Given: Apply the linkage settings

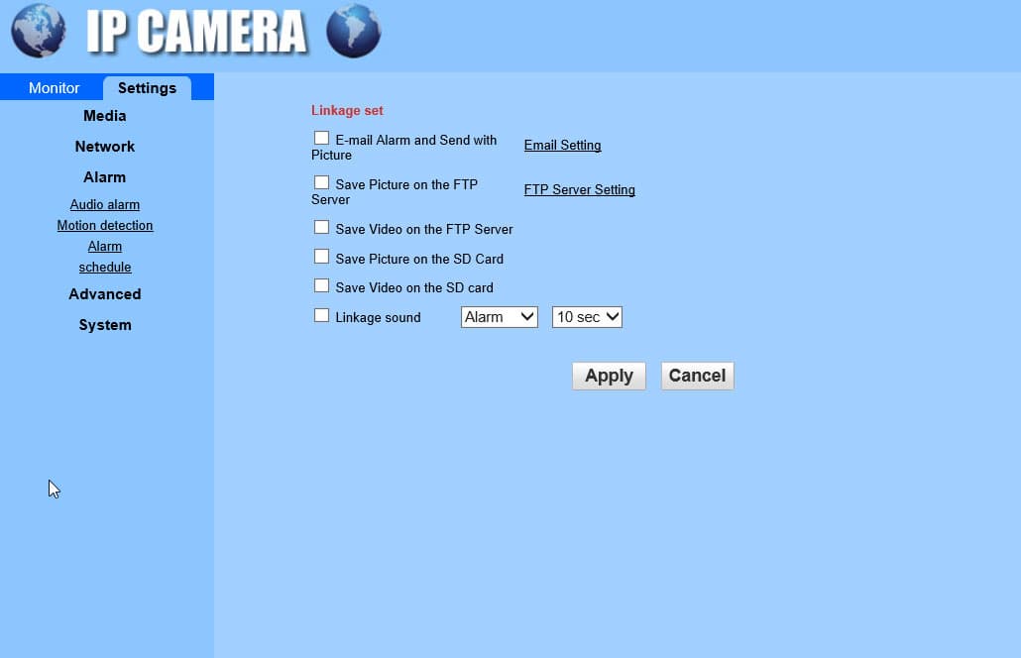Looking at the screenshot, I should (609, 377).
